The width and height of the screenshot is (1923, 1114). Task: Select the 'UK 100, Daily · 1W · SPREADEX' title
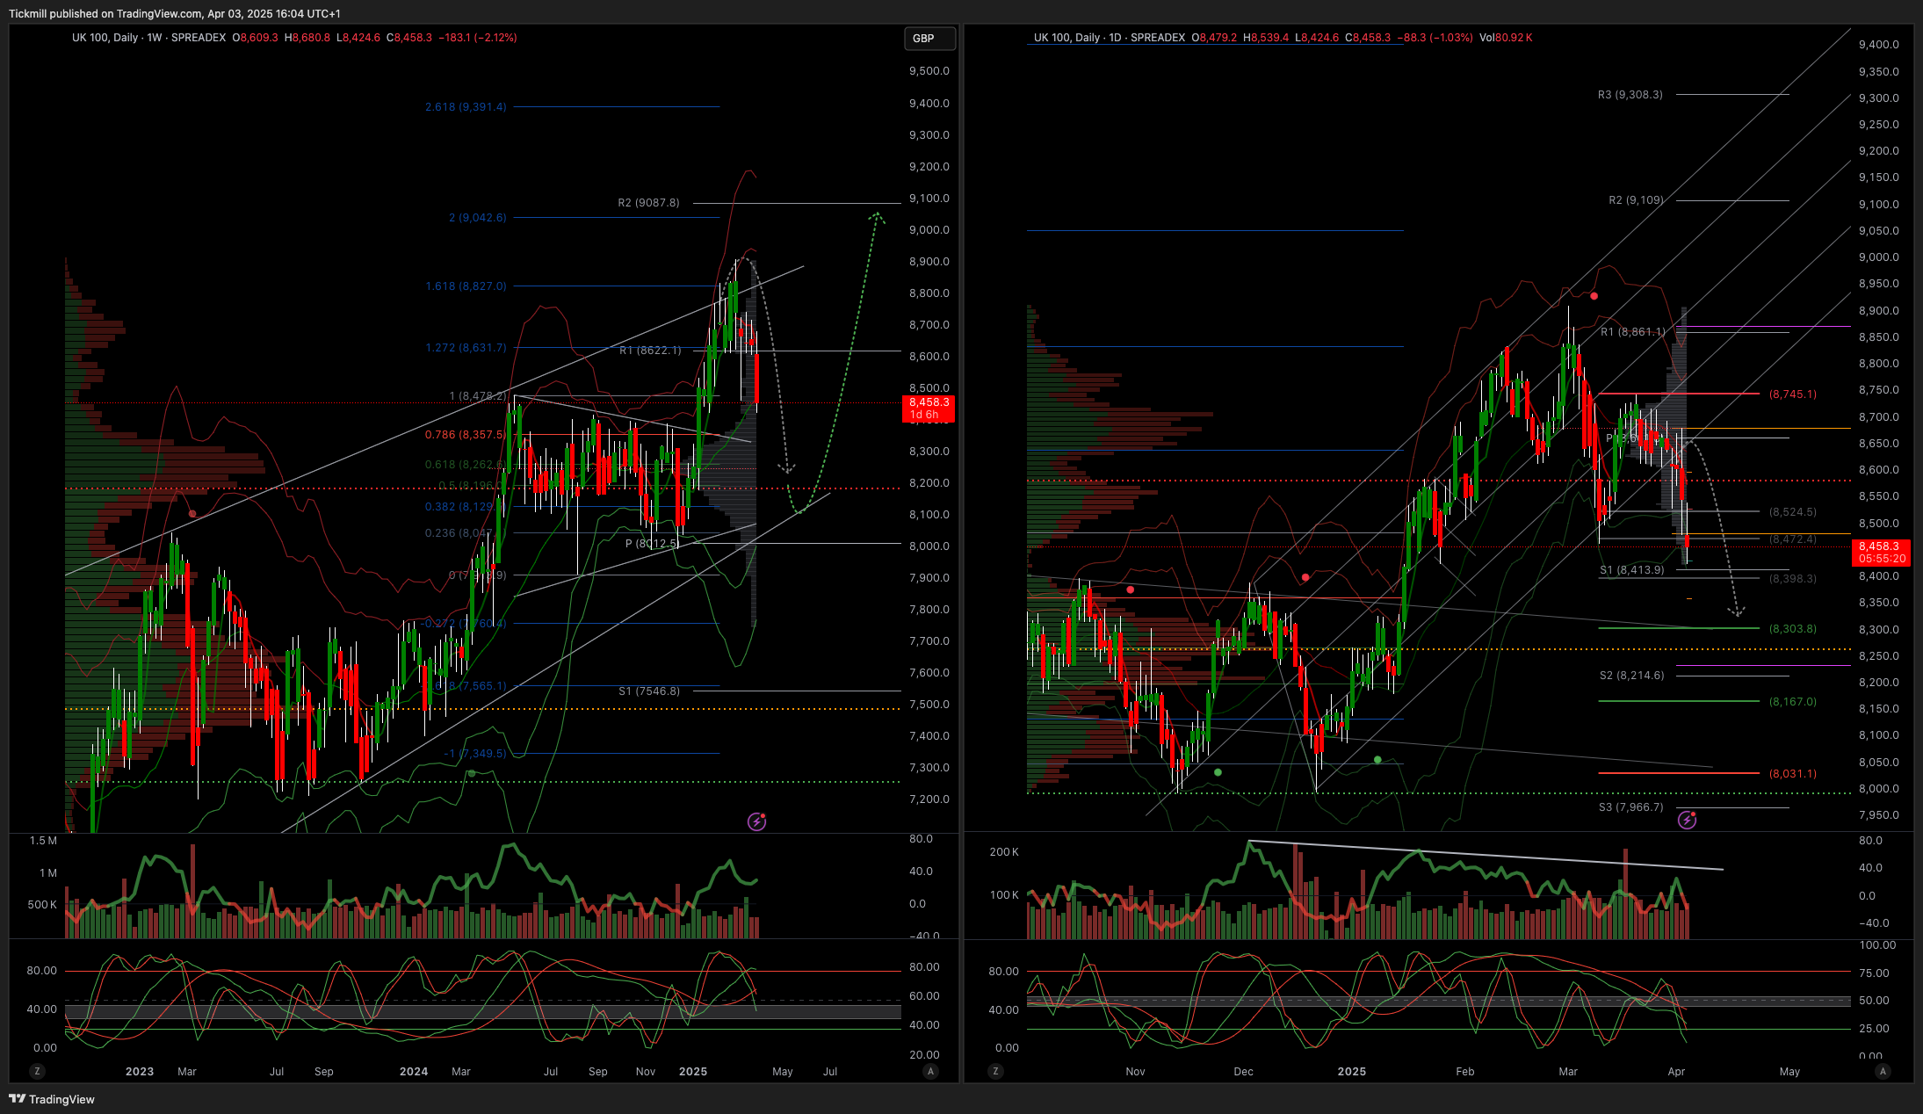click(x=148, y=38)
